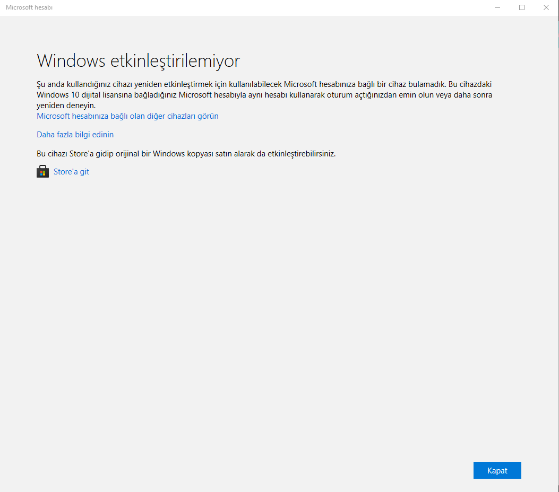Click the paragraph starting "Şu anda kullandığınız cihazı"
Image resolution: width=559 pixels, height=492 pixels.
coord(264,95)
